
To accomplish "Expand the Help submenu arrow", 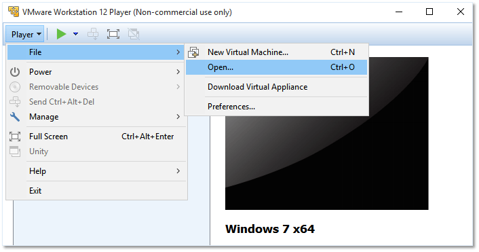I will (x=178, y=171).
